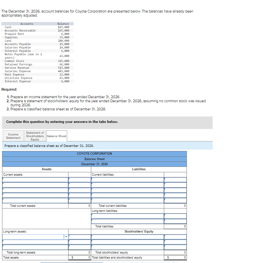Open dropdown arrow in first long-term assets row

point(66,237)
